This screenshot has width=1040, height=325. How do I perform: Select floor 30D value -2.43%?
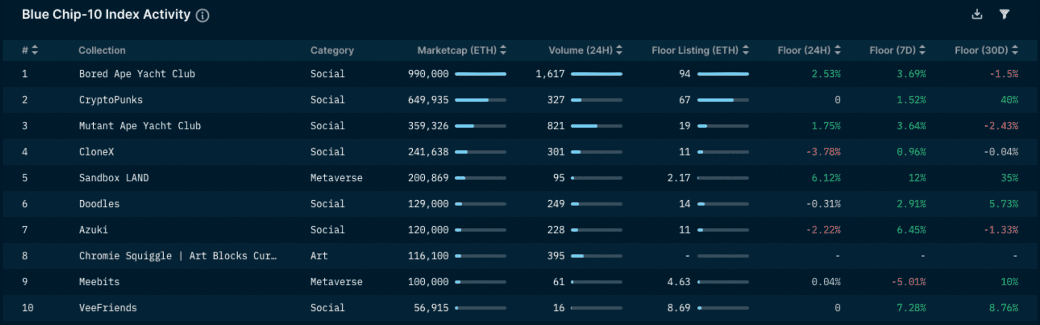point(1001,126)
